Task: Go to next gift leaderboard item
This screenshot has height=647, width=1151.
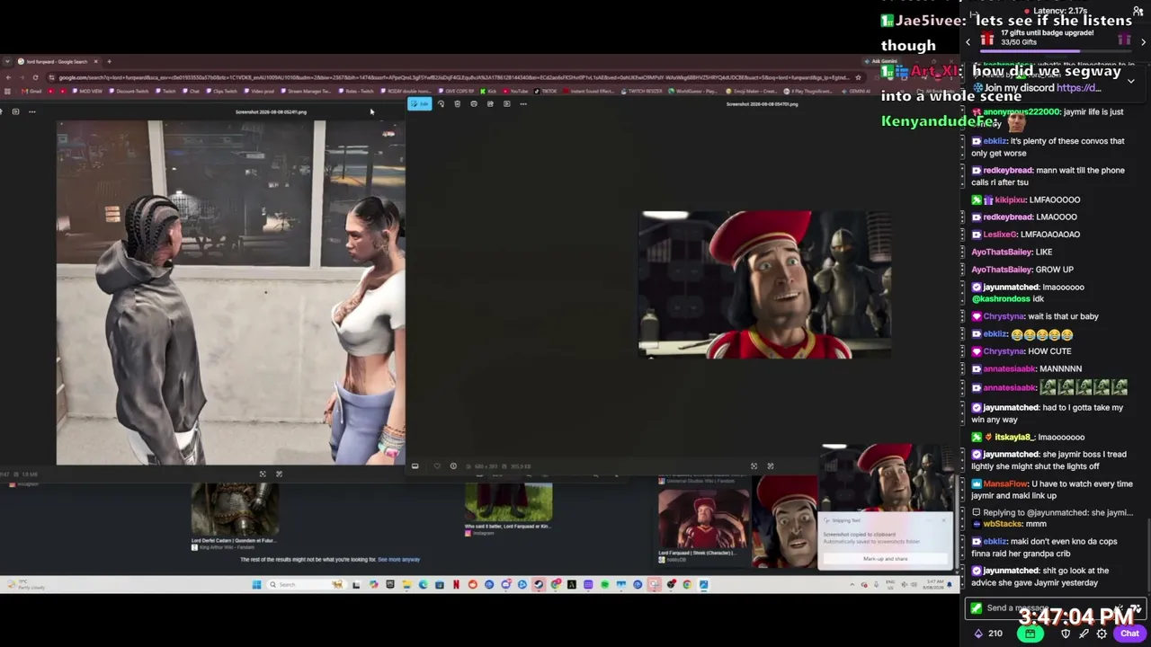Action: 1143,41
